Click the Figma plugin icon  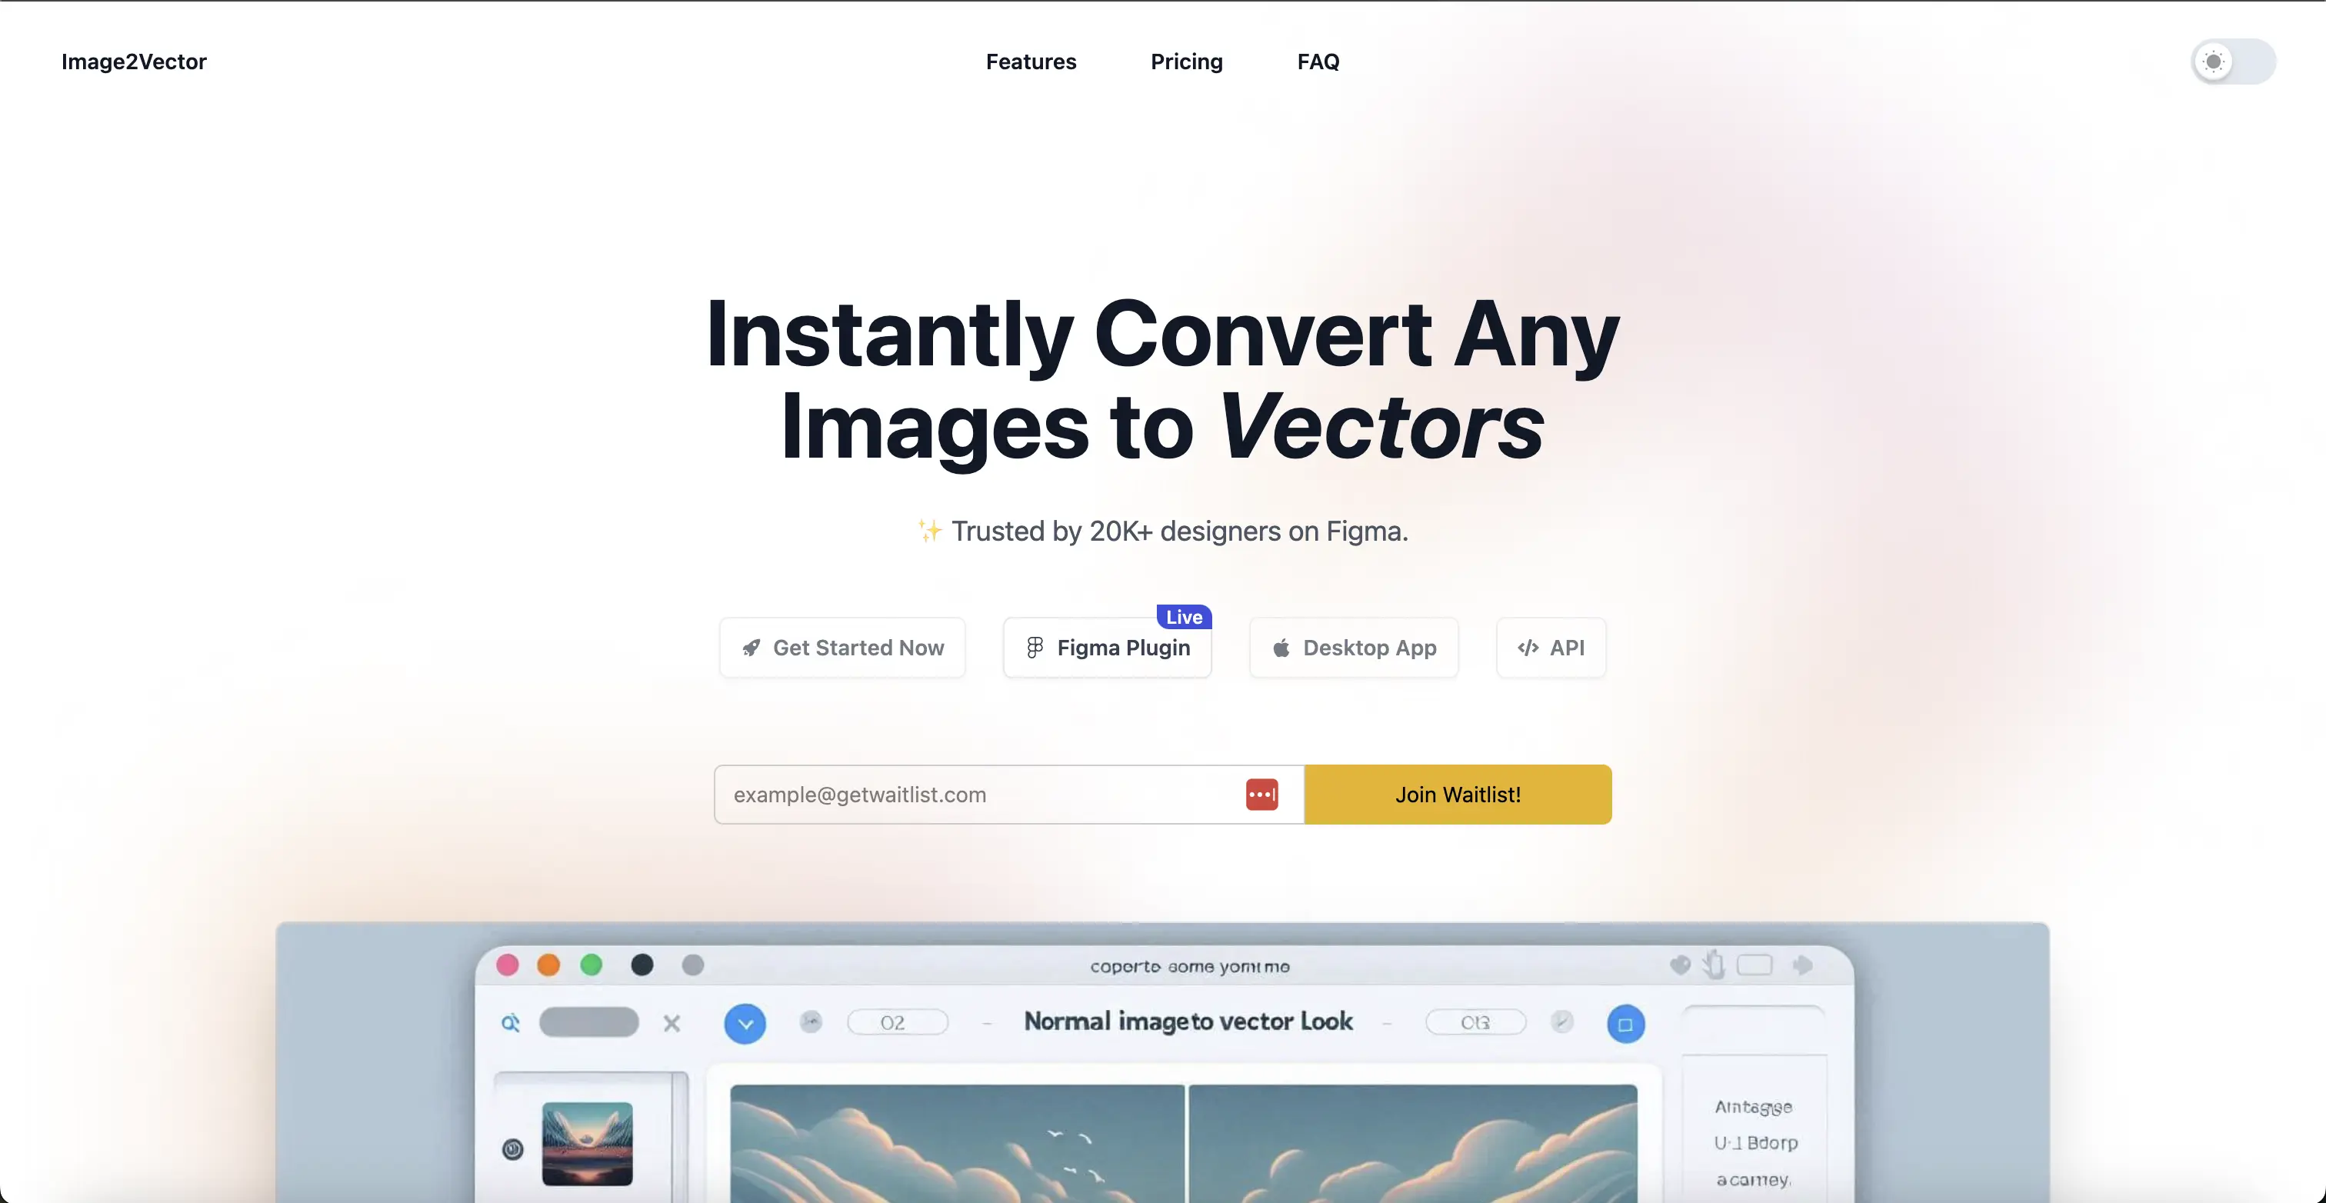pyautogui.click(x=1034, y=646)
